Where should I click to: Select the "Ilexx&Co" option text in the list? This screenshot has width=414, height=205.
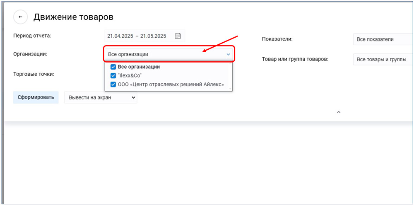(x=130, y=76)
